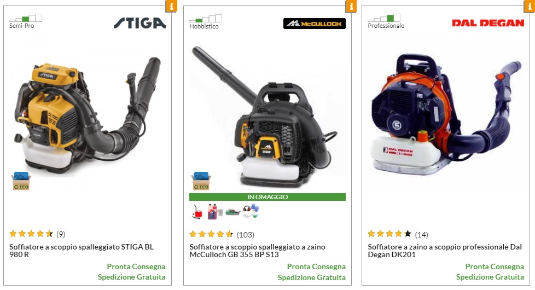Click the STIGA brand logo
The image size is (535, 290).
coord(139,23)
